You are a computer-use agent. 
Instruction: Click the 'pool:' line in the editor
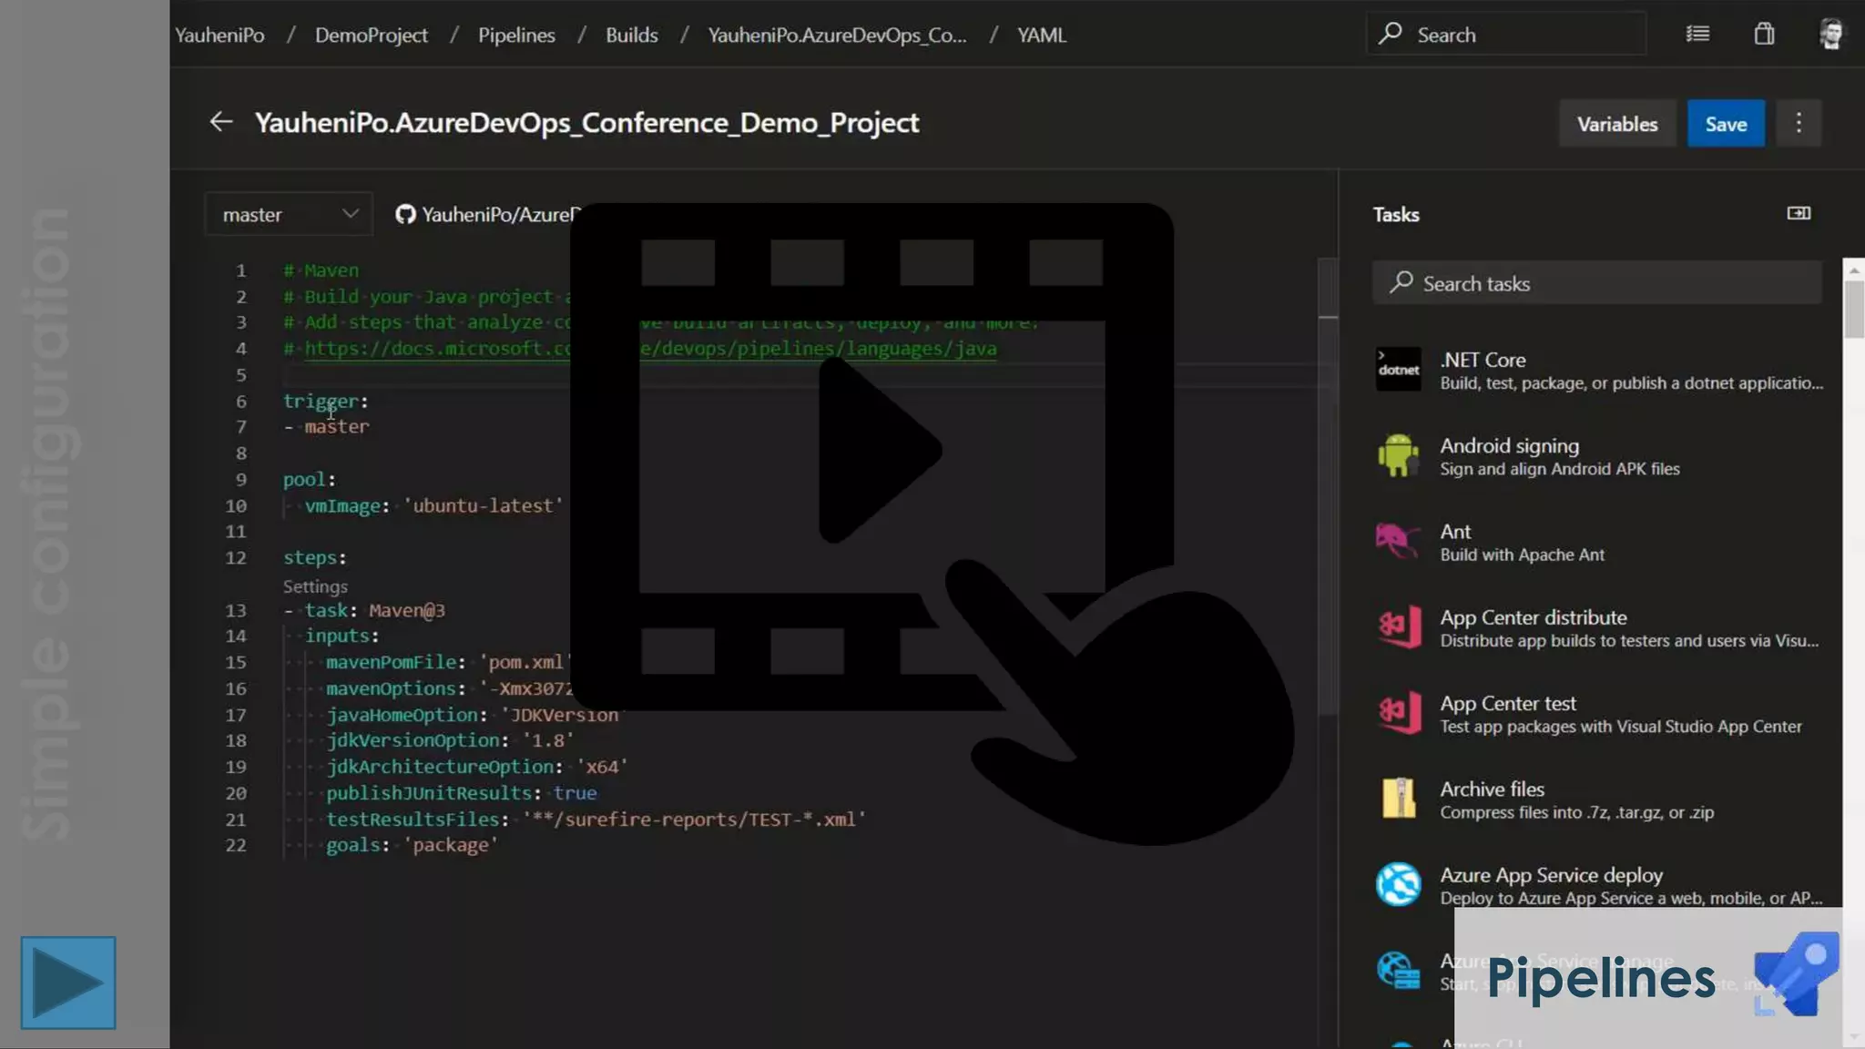309,479
